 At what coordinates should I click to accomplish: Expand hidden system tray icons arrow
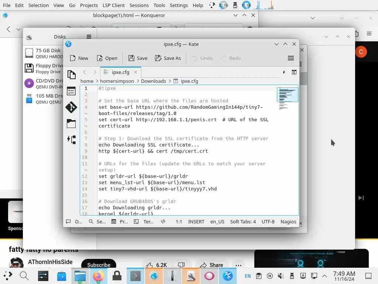tap(324, 276)
